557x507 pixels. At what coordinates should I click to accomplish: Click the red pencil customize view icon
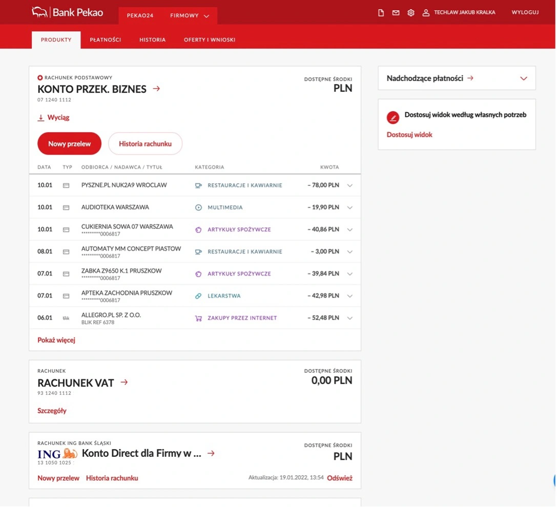pyautogui.click(x=393, y=117)
